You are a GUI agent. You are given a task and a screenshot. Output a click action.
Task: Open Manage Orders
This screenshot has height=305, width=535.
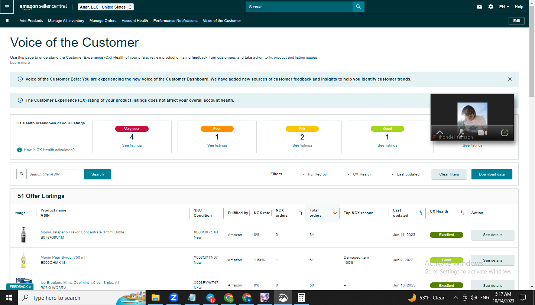click(x=103, y=21)
